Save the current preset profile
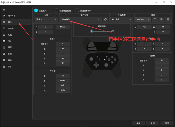The width and height of the screenshot is (175, 127). (161, 20)
